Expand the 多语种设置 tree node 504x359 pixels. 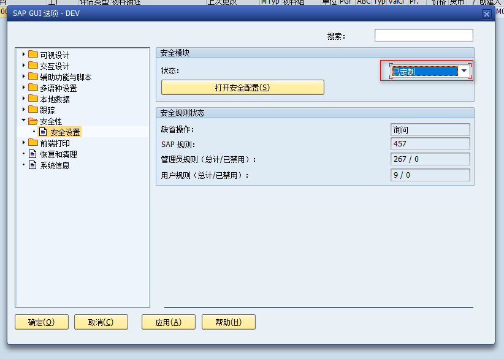[x=23, y=88]
